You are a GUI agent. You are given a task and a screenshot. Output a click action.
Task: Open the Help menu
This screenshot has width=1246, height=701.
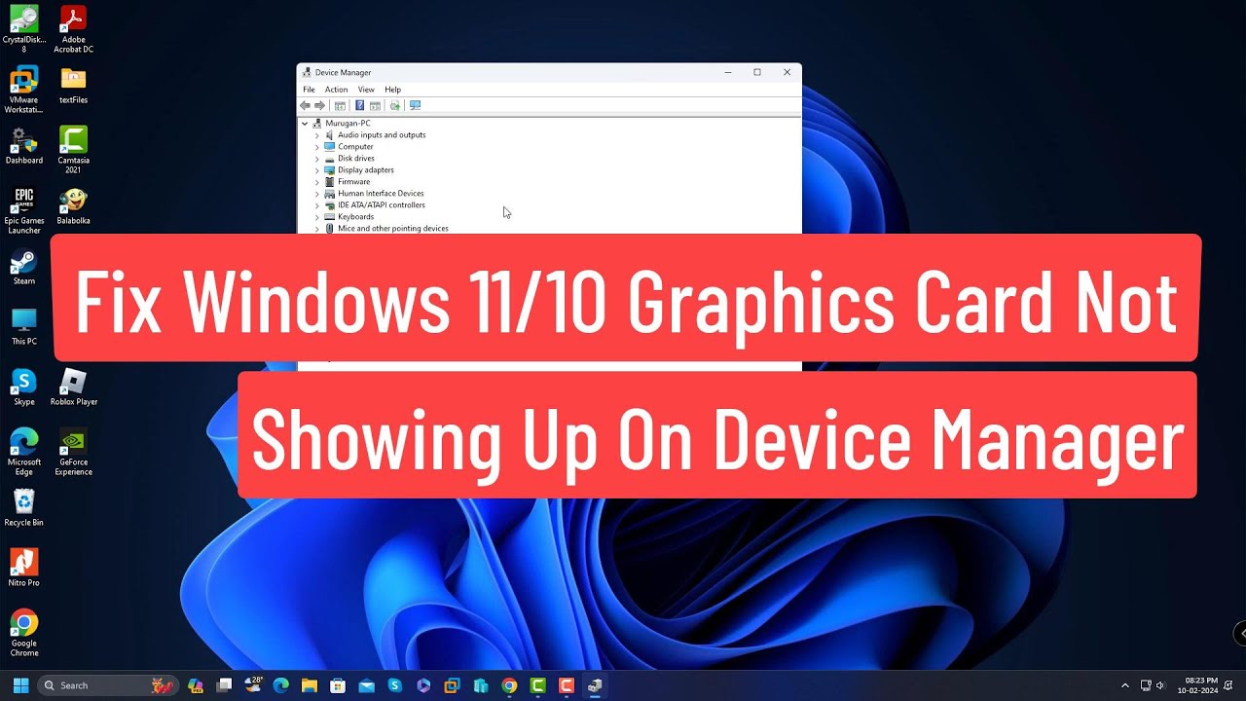(x=392, y=90)
